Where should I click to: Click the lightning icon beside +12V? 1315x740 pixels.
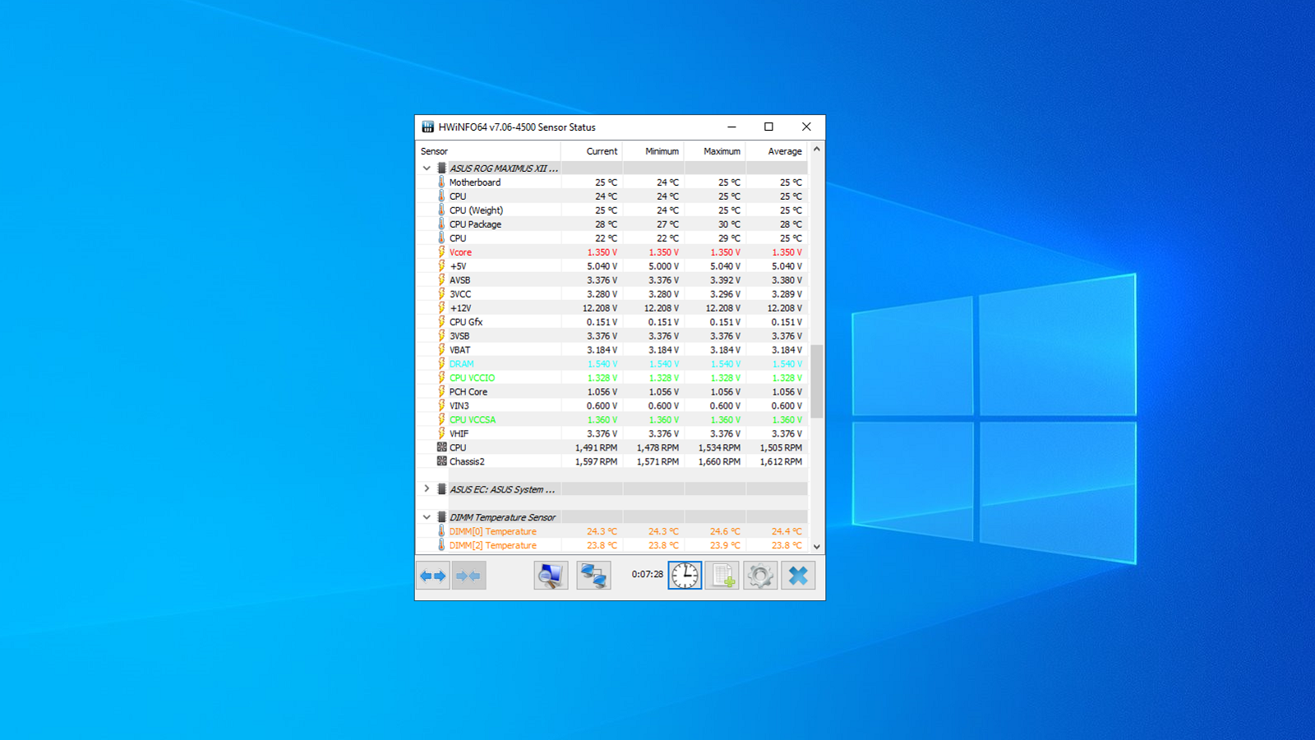441,308
